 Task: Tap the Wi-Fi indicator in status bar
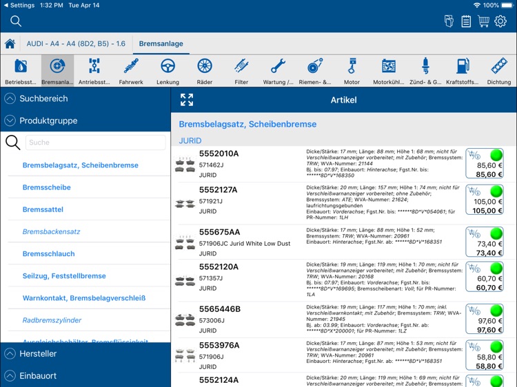coord(477,6)
